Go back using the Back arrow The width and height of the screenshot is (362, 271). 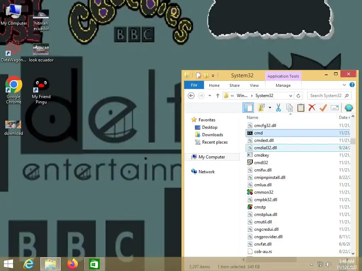[191, 95]
